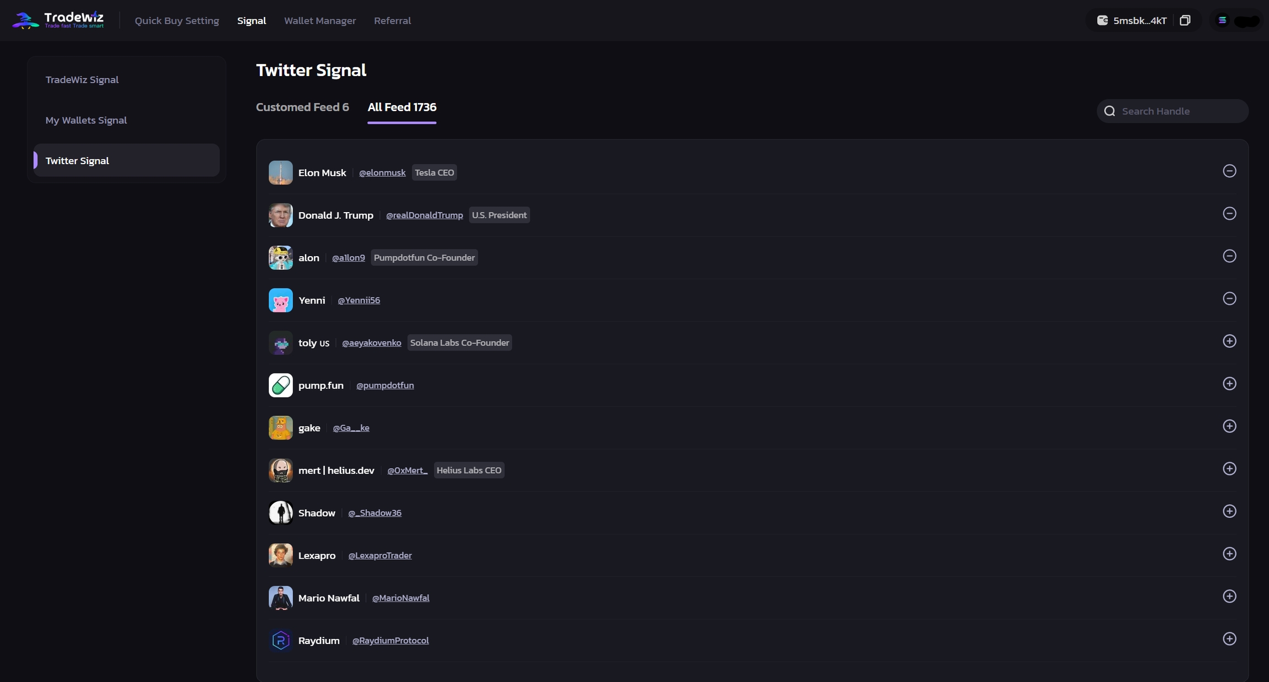Viewport: 1269px width, 682px height.
Task: Switch to Customed Feed 6 tab
Action: (x=302, y=107)
